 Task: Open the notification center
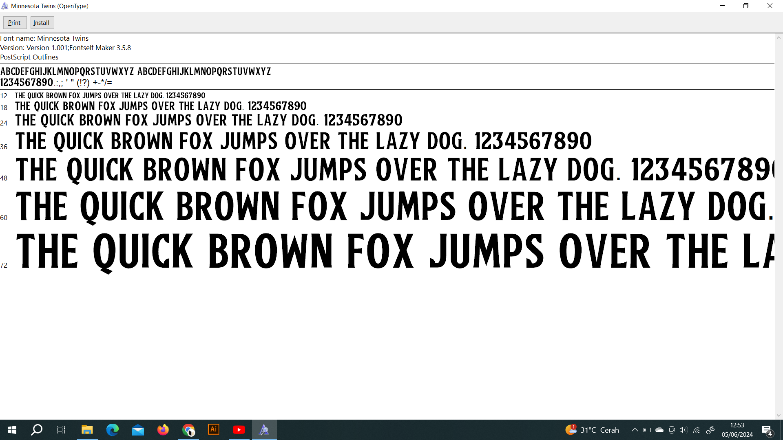(767, 430)
